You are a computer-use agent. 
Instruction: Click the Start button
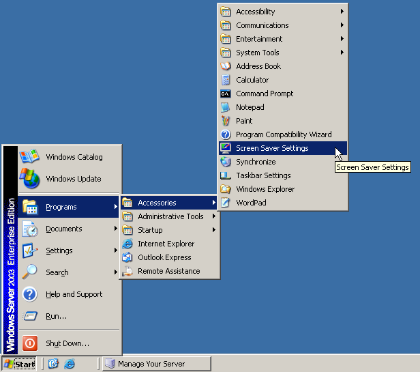pos(20,364)
